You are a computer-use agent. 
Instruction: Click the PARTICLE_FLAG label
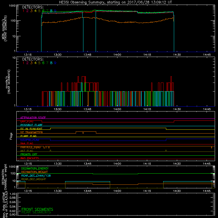(x=31, y=147)
